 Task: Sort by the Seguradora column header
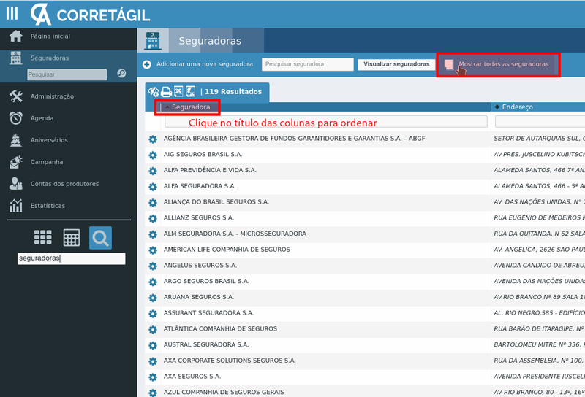click(191, 107)
